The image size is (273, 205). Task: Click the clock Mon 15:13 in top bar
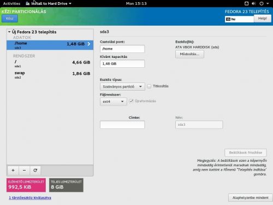pyautogui.click(x=136, y=3)
